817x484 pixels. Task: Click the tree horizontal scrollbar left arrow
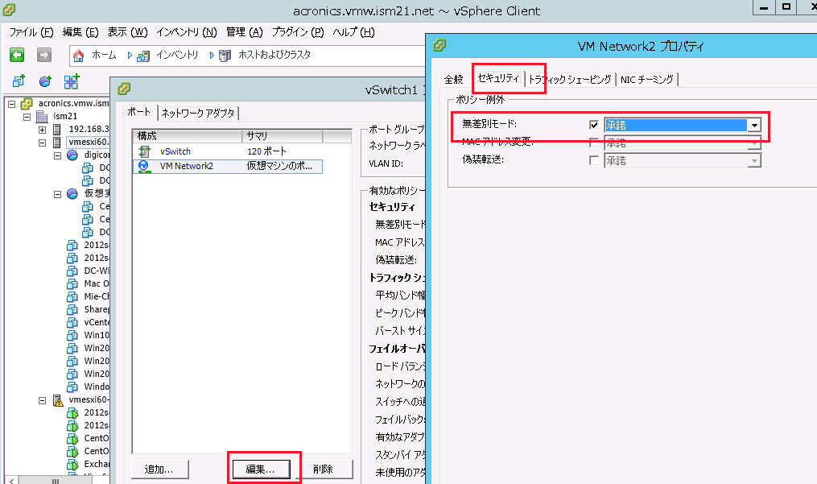click(10, 480)
